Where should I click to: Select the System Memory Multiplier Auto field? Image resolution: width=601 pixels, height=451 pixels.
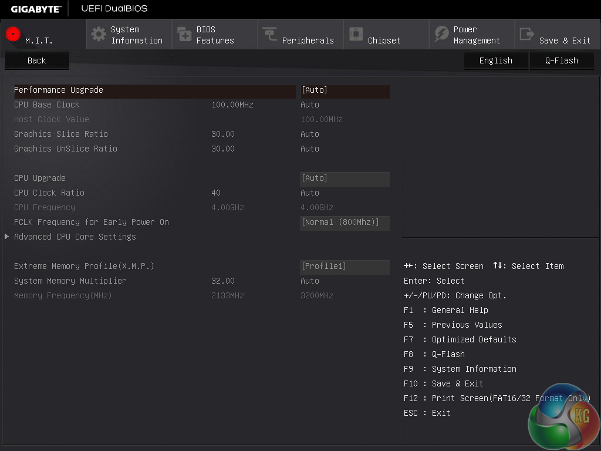pyautogui.click(x=310, y=281)
